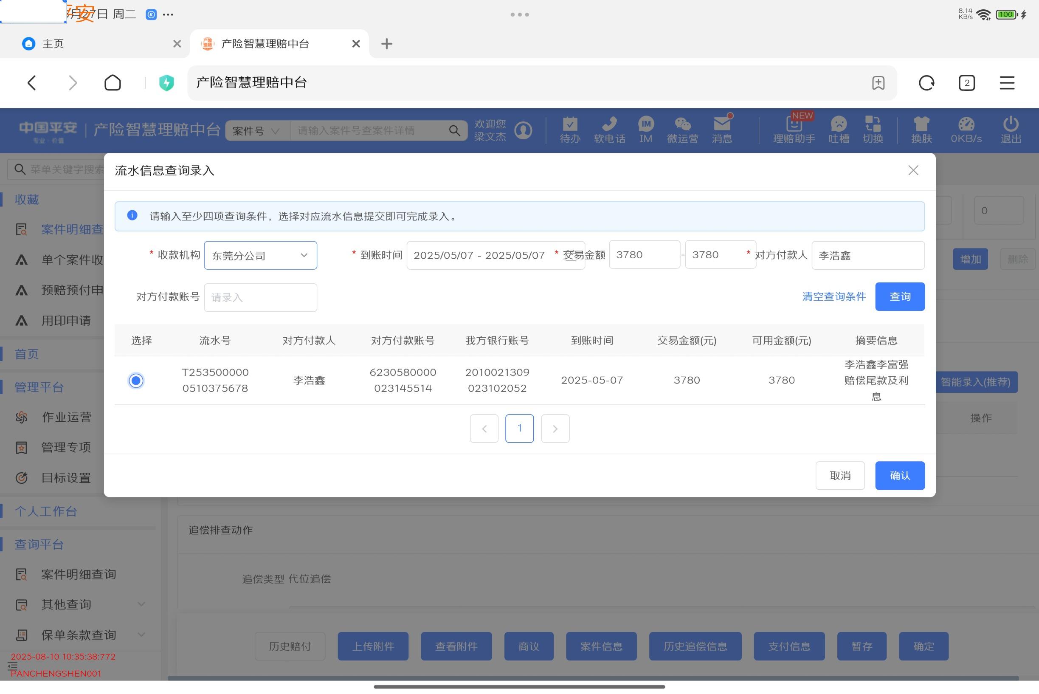The height and width of the screenshot is (694, 1039).
Task: Open 查询平台 section in the sidebar
Action: (x=39, y=544)
